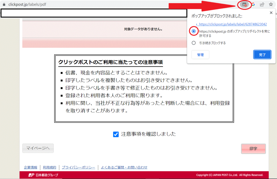Click the Japan Post copyright text
277x179 pixels.
pyautogui.click(x=230, y=175)
